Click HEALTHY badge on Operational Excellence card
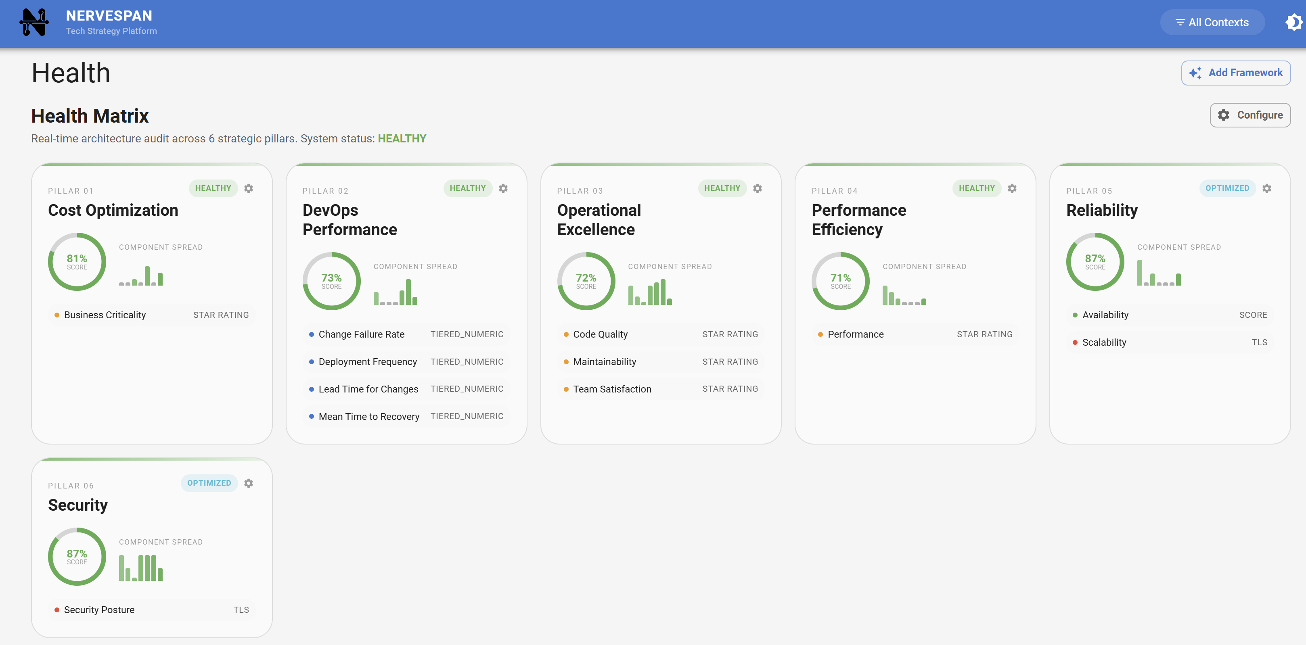Viewport: 1306px width, 645px height. tap(722, 188)
